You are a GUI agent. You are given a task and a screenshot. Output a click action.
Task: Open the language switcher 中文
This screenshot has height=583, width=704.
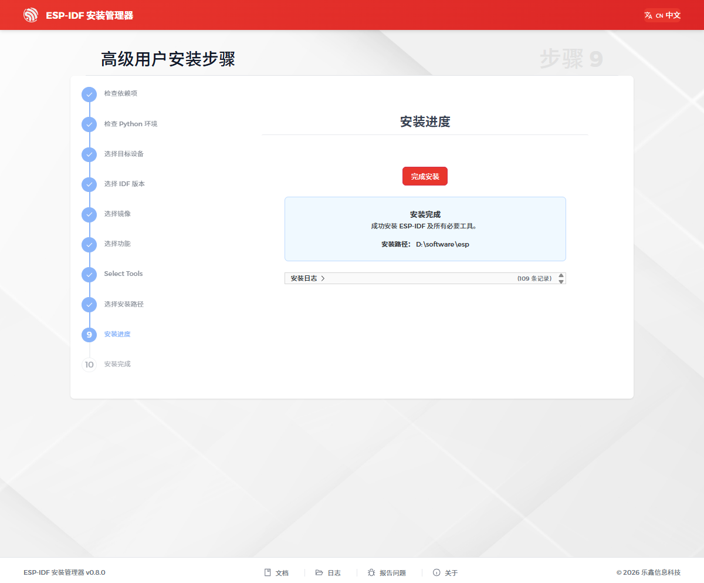pos(663,15)
